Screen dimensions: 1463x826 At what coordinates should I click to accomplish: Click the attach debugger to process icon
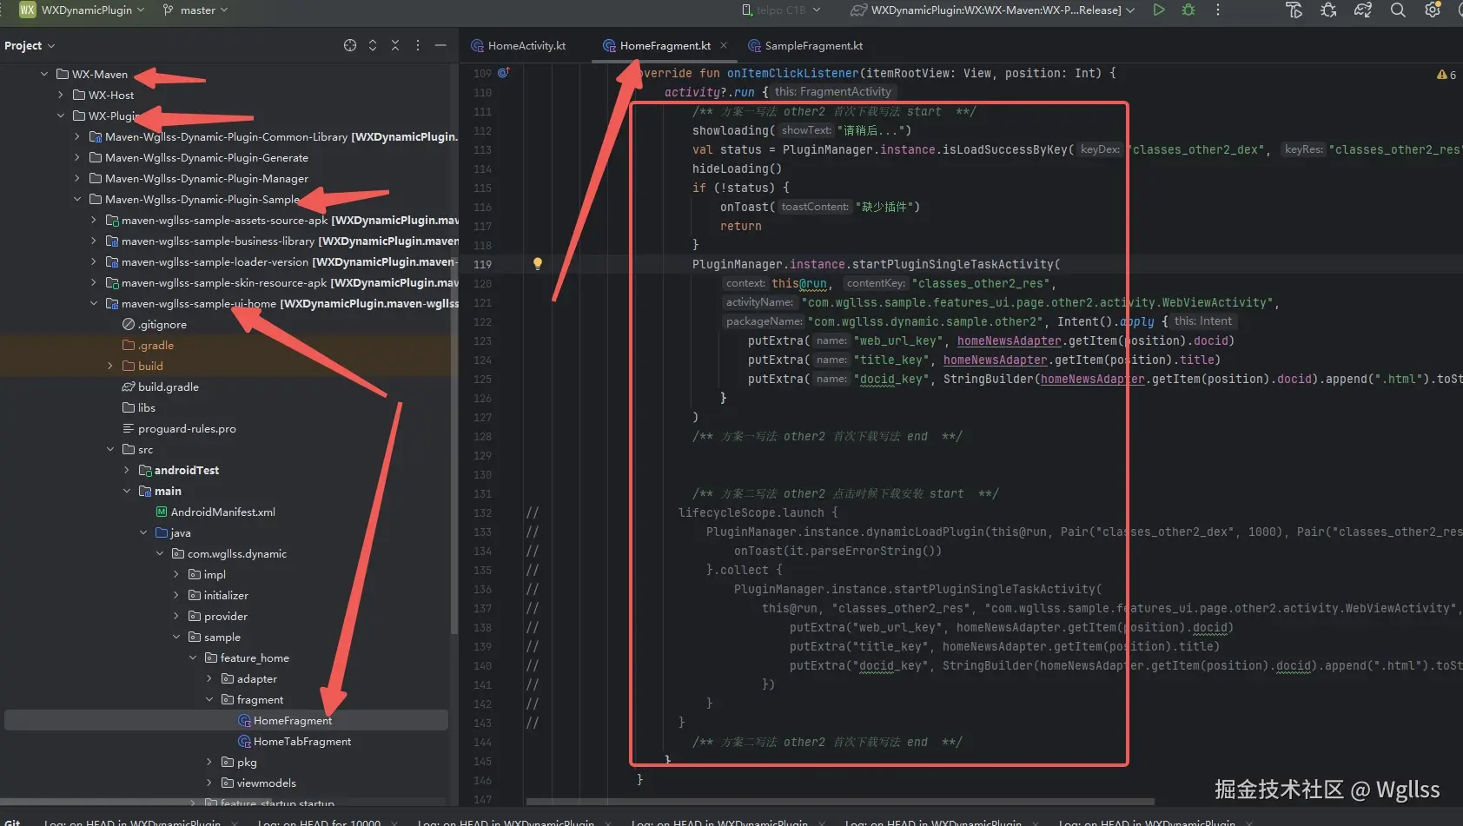click(x=1328, y=10)
